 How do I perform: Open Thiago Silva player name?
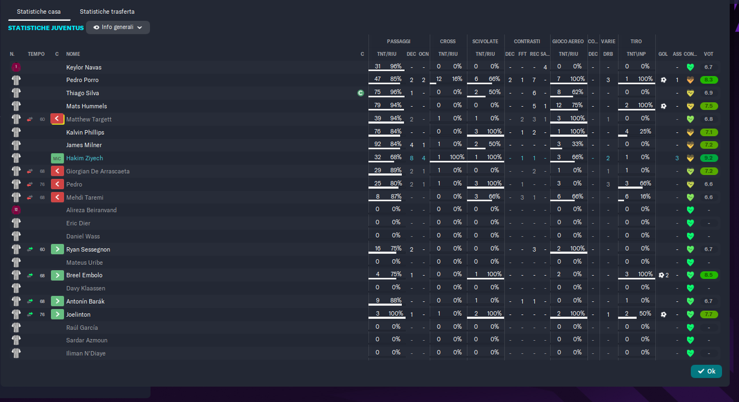click(83, 93)
